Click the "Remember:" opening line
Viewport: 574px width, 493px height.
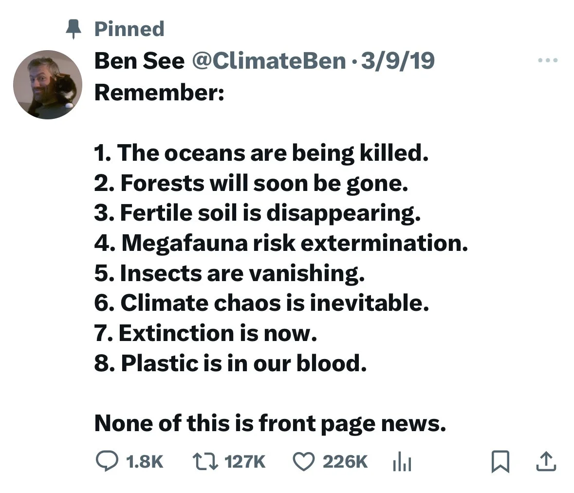pyautogui.click(x=159, y=92)
